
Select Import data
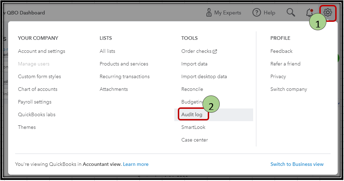tap(194, 64)
